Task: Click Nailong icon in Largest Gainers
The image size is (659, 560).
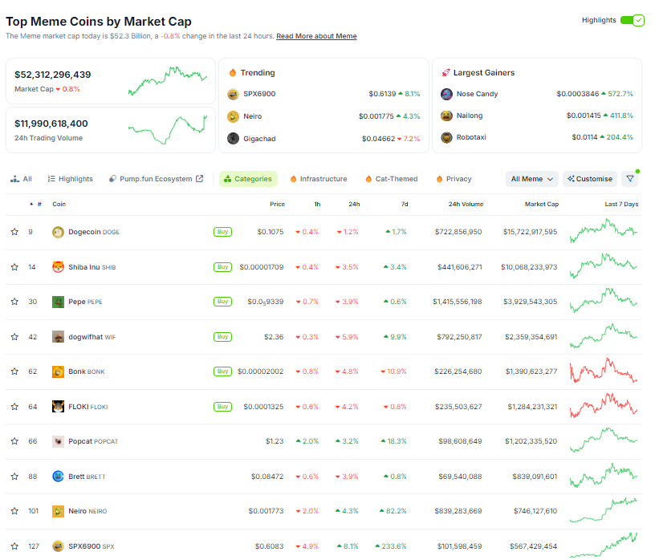Action: click(446, 116)
